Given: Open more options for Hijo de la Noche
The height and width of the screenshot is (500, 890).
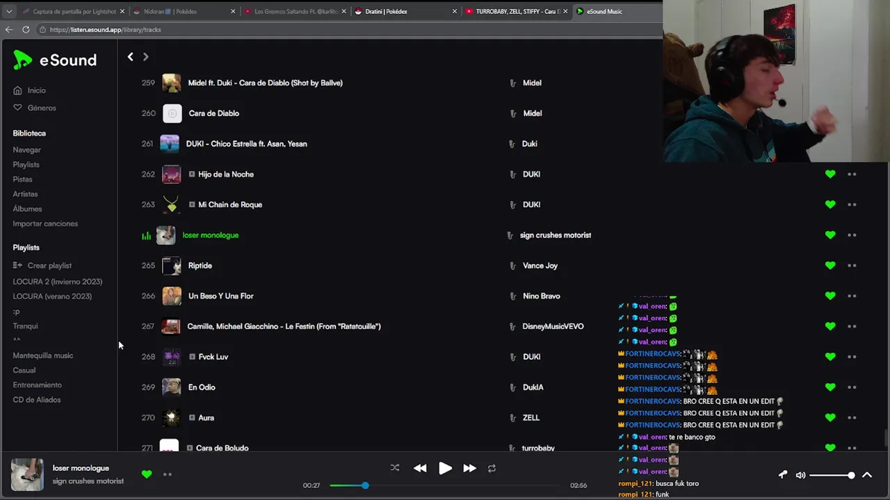Looking at the screenshot, I should pos(852,174).
